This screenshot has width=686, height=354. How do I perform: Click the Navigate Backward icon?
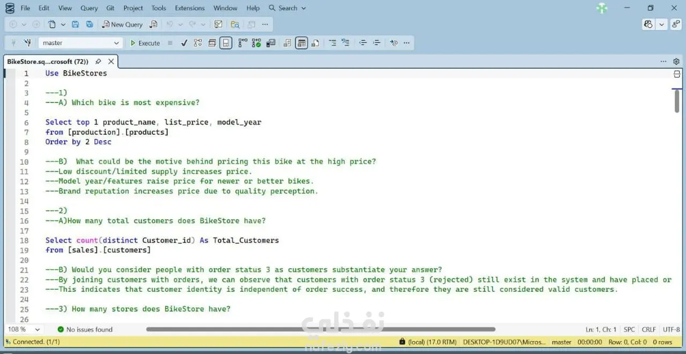[x=13, y=24]
